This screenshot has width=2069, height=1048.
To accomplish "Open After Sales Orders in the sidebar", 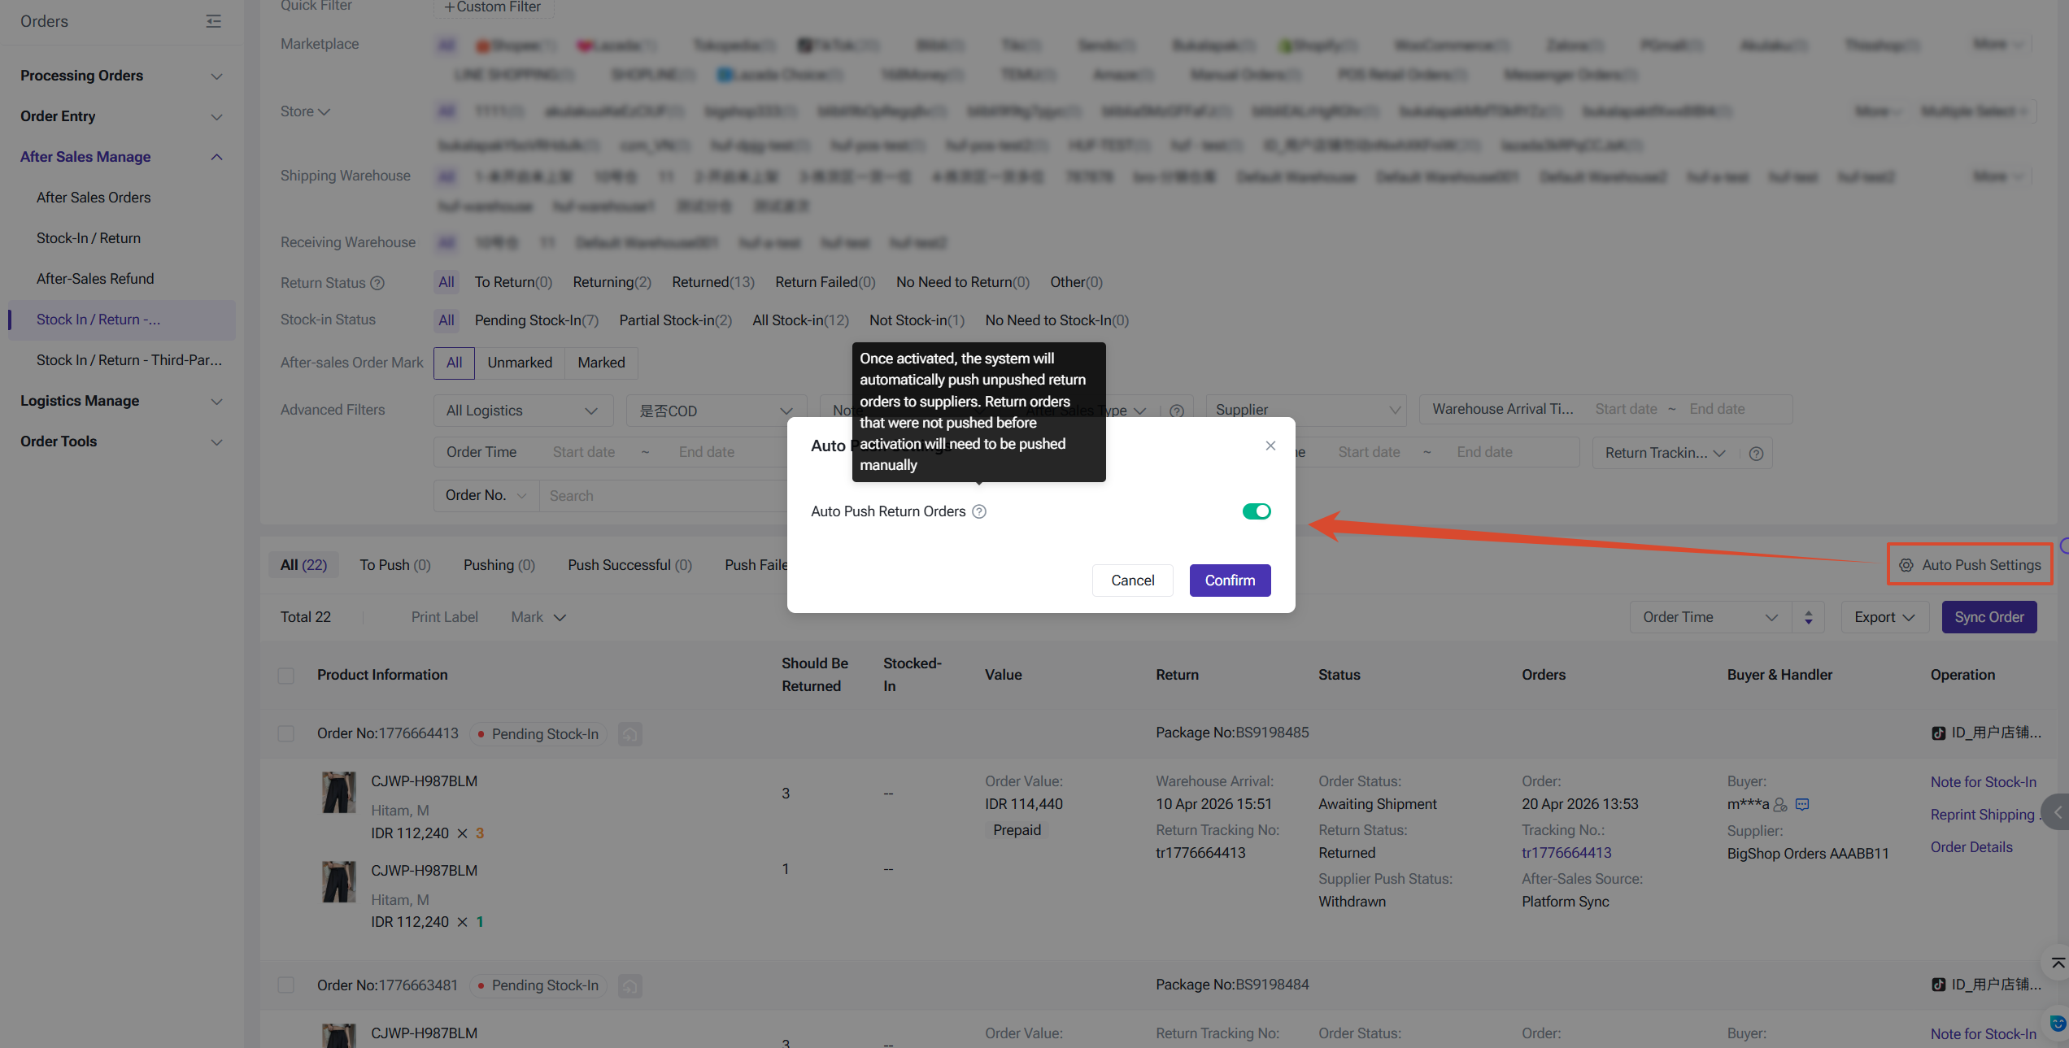I will [94, 198].
